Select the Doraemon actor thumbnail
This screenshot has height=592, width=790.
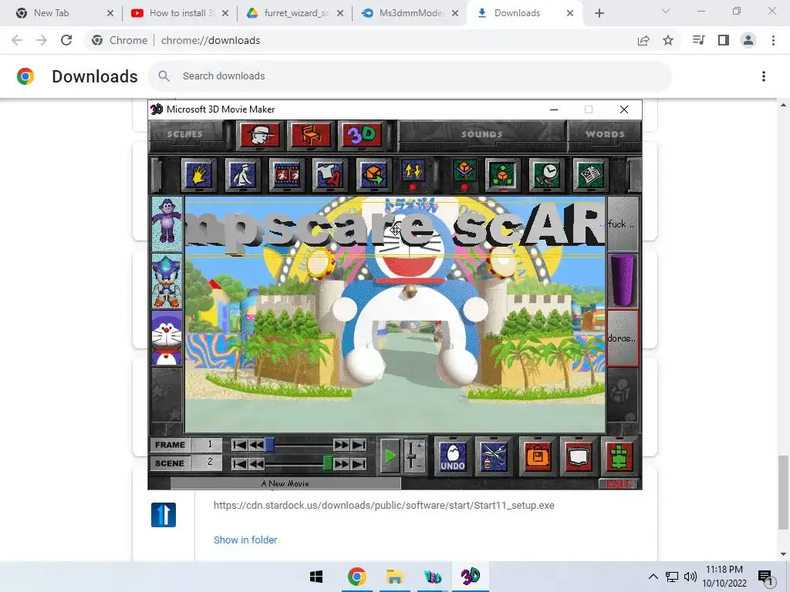(167, 338)
